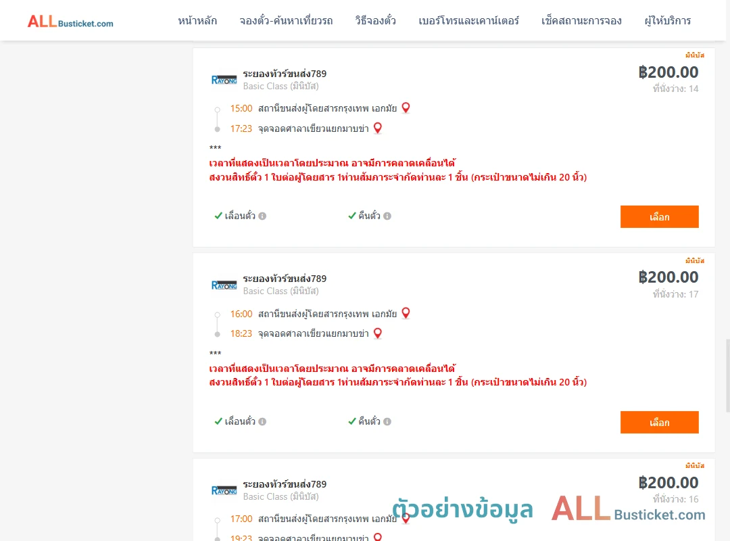Select the 16:00 trip with เลือก button

(659, 422)
